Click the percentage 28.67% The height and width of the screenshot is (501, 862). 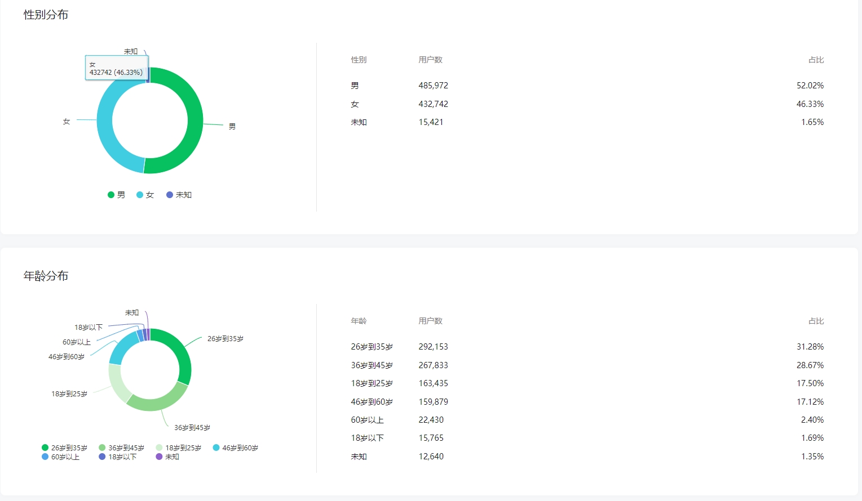click(x=810, y=365)
